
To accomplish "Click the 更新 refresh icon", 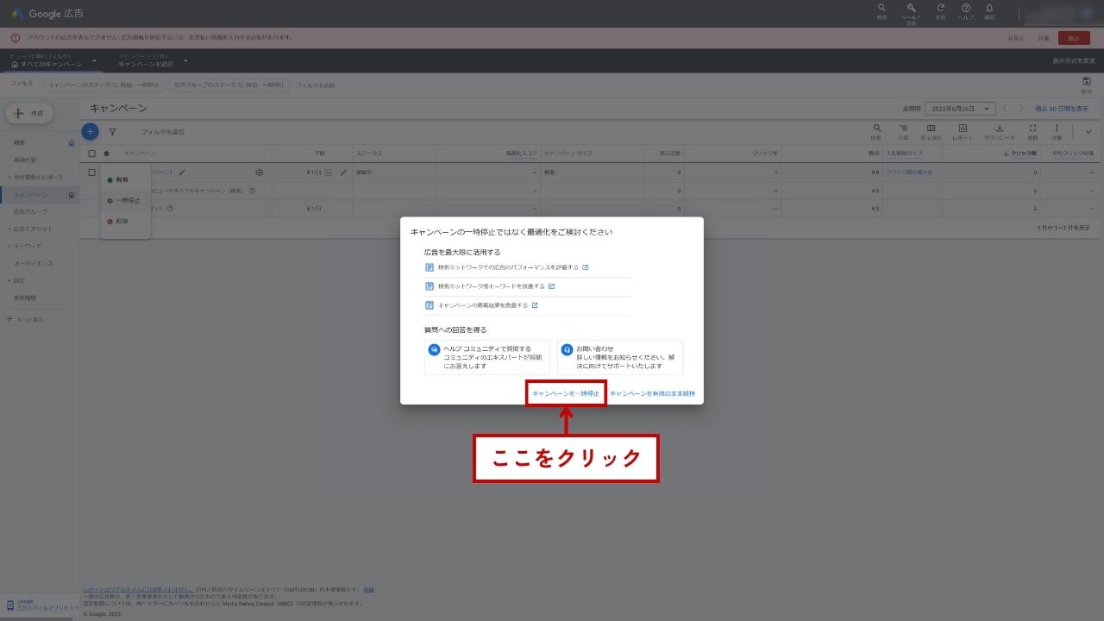I will coord(940,9).
